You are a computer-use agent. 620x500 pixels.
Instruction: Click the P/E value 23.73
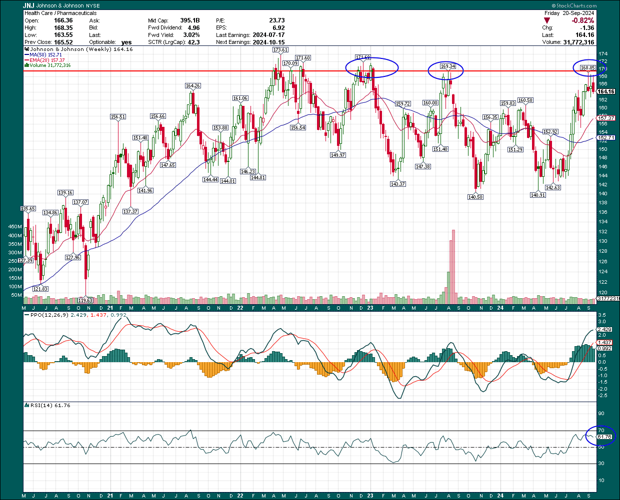click(276, 20)
